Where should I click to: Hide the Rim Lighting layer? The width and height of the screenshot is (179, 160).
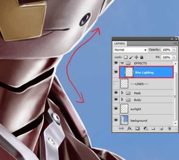pyautogui.click(x=116, y=72)
